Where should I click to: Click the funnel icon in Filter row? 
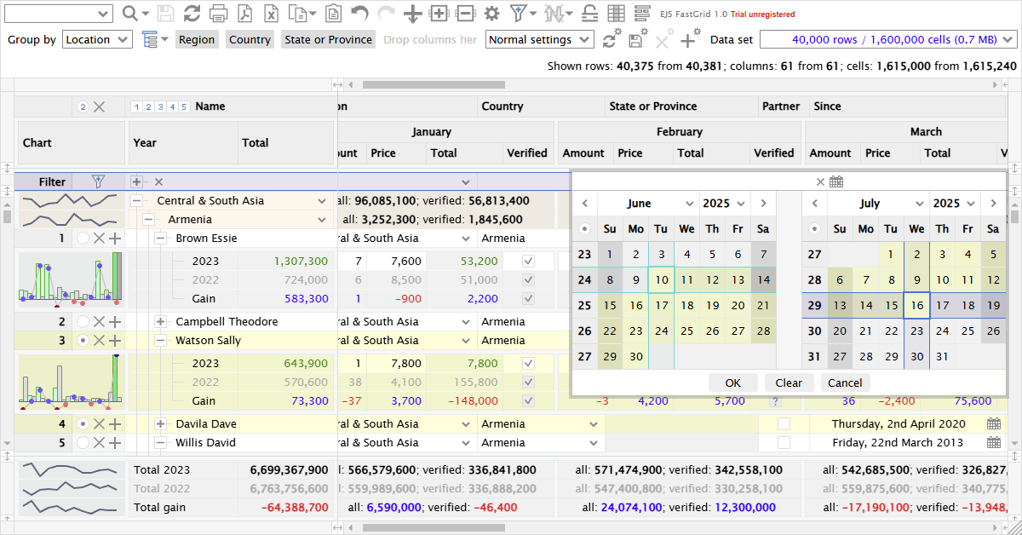point(98,181)
